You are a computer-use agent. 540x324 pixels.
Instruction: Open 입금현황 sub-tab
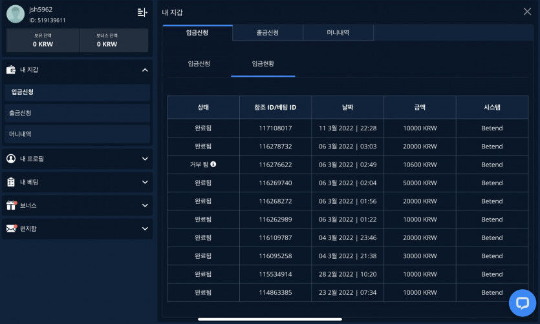pyautogui.click(x=263, y=64)
